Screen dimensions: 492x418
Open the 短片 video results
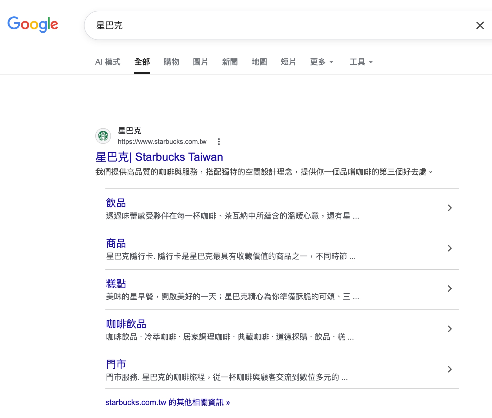(x=288, y=62)
